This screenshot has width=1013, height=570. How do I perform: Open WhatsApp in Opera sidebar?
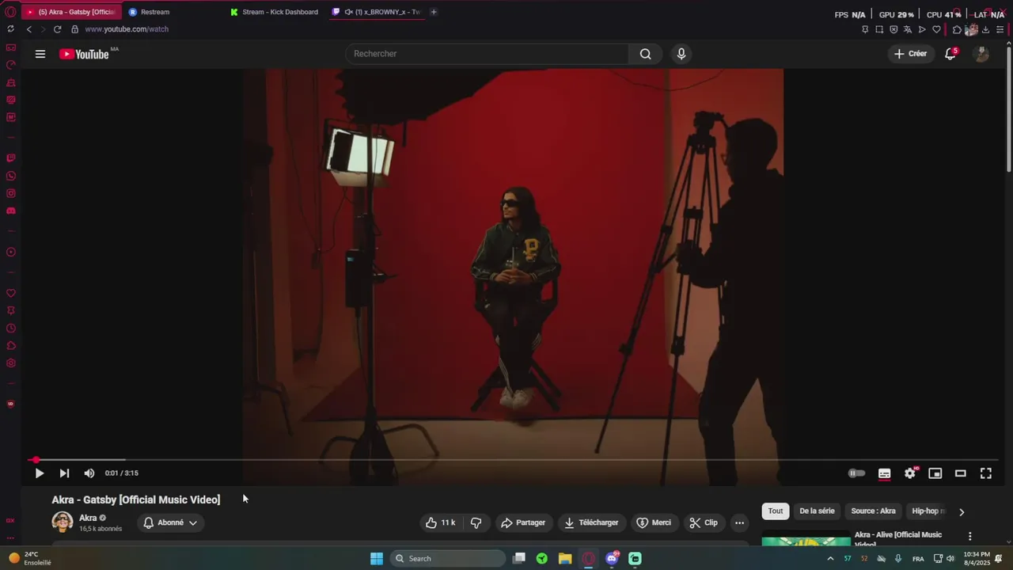[x=11, y=176]
